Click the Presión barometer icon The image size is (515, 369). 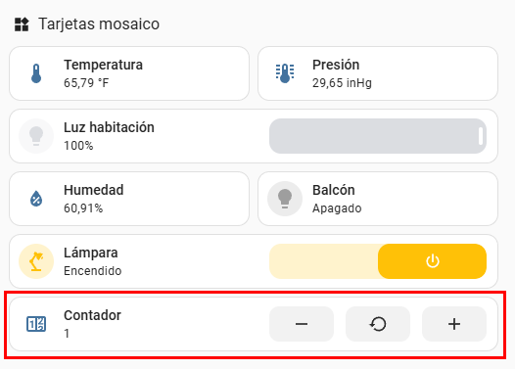285,73
